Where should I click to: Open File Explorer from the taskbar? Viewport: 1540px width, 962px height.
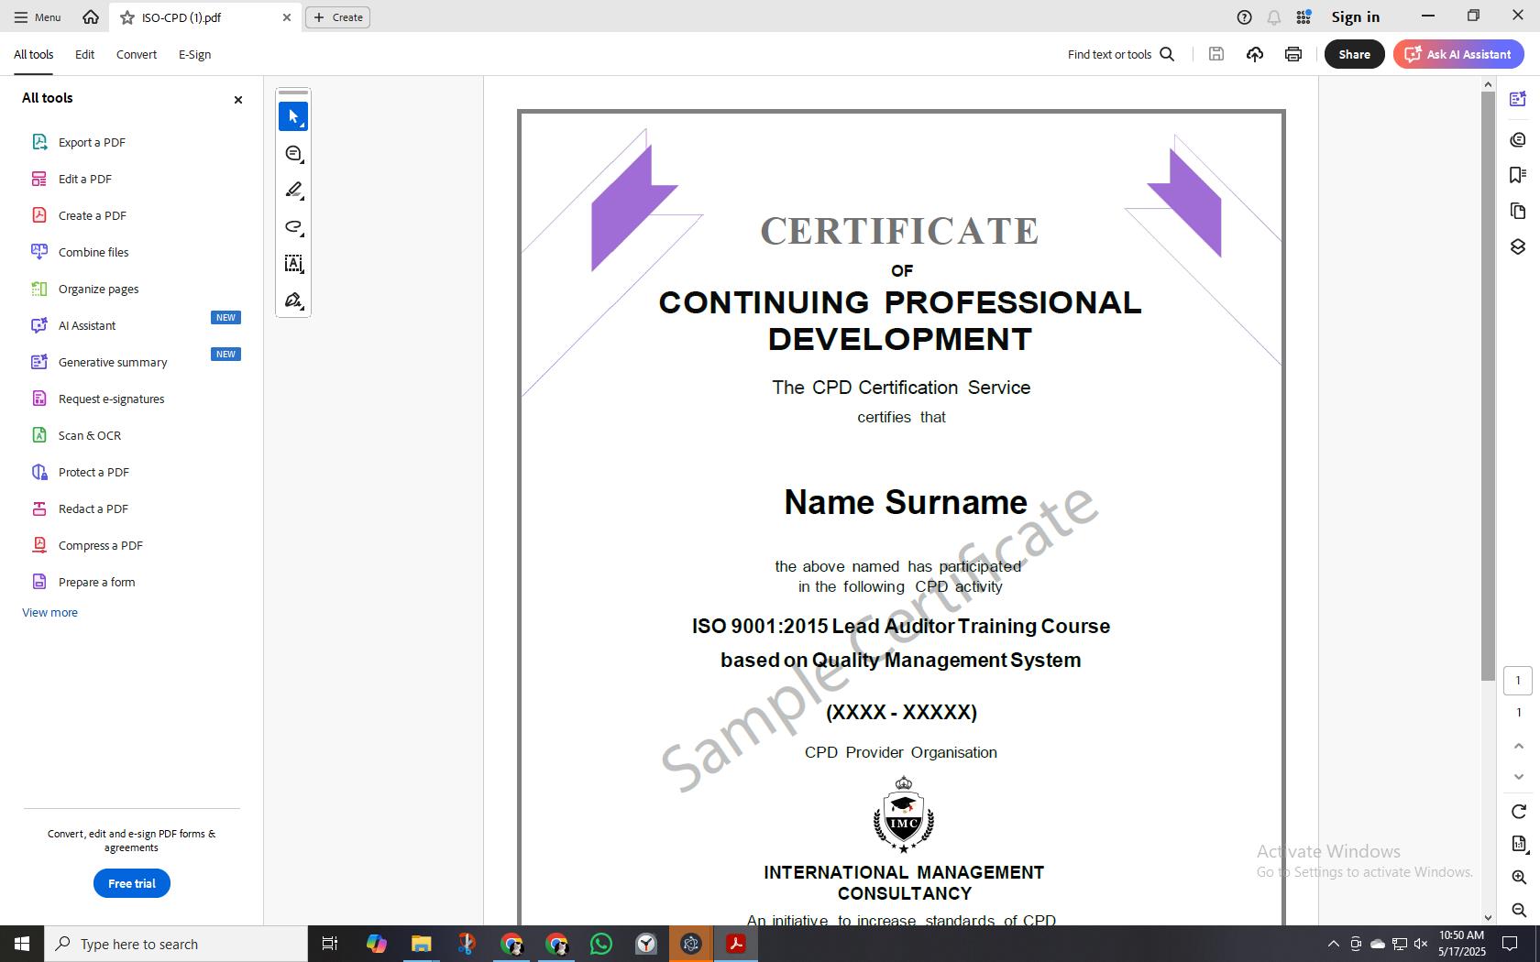pos(422,944)
